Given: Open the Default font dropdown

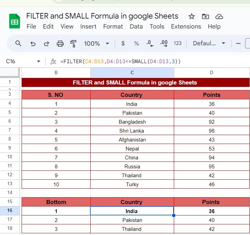Looking at the screenshot, I should click(209, 43).
